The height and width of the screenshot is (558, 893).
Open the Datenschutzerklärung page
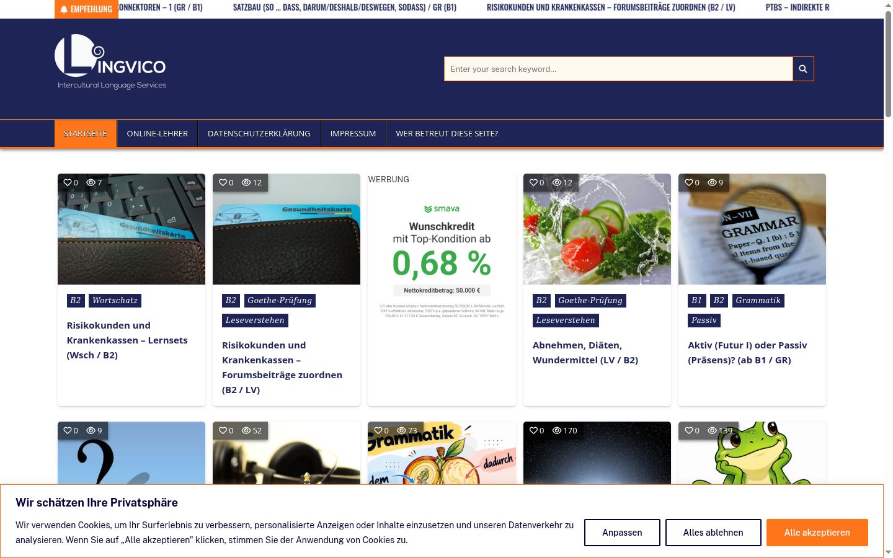click(x=259, y=133)
